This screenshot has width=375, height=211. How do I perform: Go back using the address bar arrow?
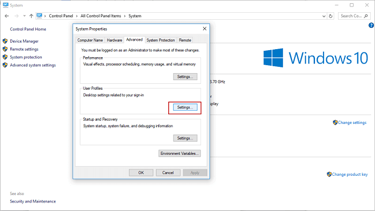point(6,16)
